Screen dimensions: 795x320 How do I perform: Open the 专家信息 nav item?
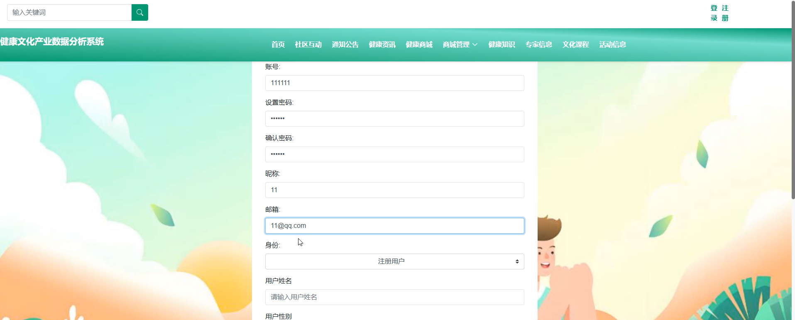click(x=539, y=44)
